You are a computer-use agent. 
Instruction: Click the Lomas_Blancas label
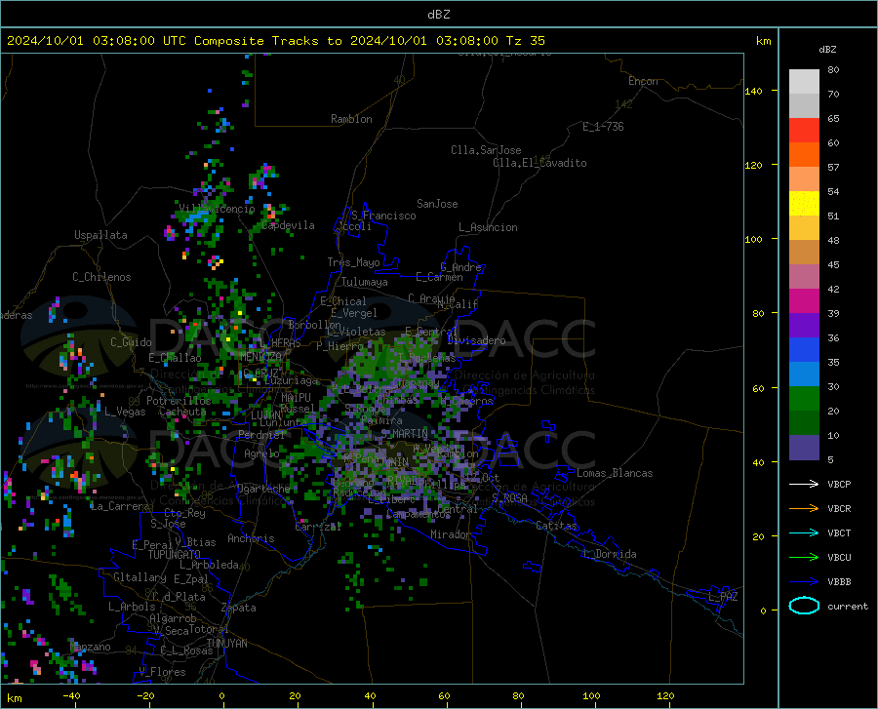615,473
